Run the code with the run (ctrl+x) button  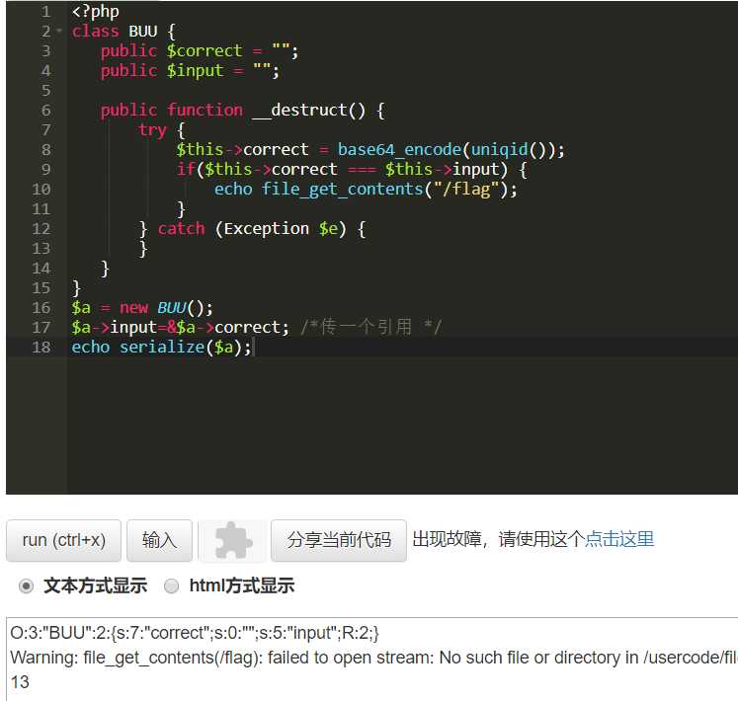pos(63,540)
